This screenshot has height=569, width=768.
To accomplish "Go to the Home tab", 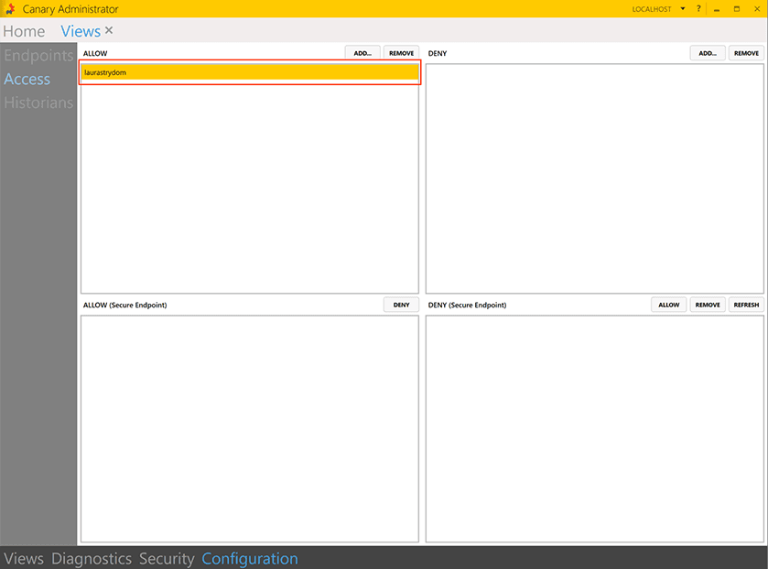I will tap(24, 31).
